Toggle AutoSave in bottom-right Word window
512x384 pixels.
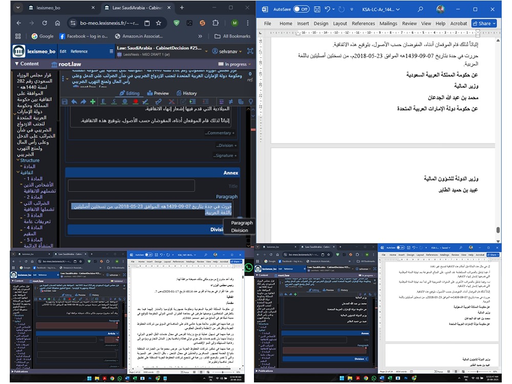tap(401, 247)
